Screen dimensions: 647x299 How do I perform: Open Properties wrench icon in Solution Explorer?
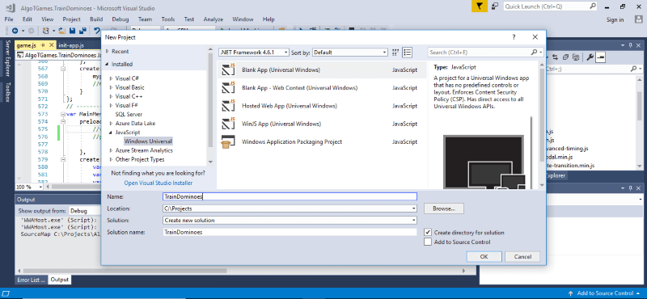(x=590, y=57)
